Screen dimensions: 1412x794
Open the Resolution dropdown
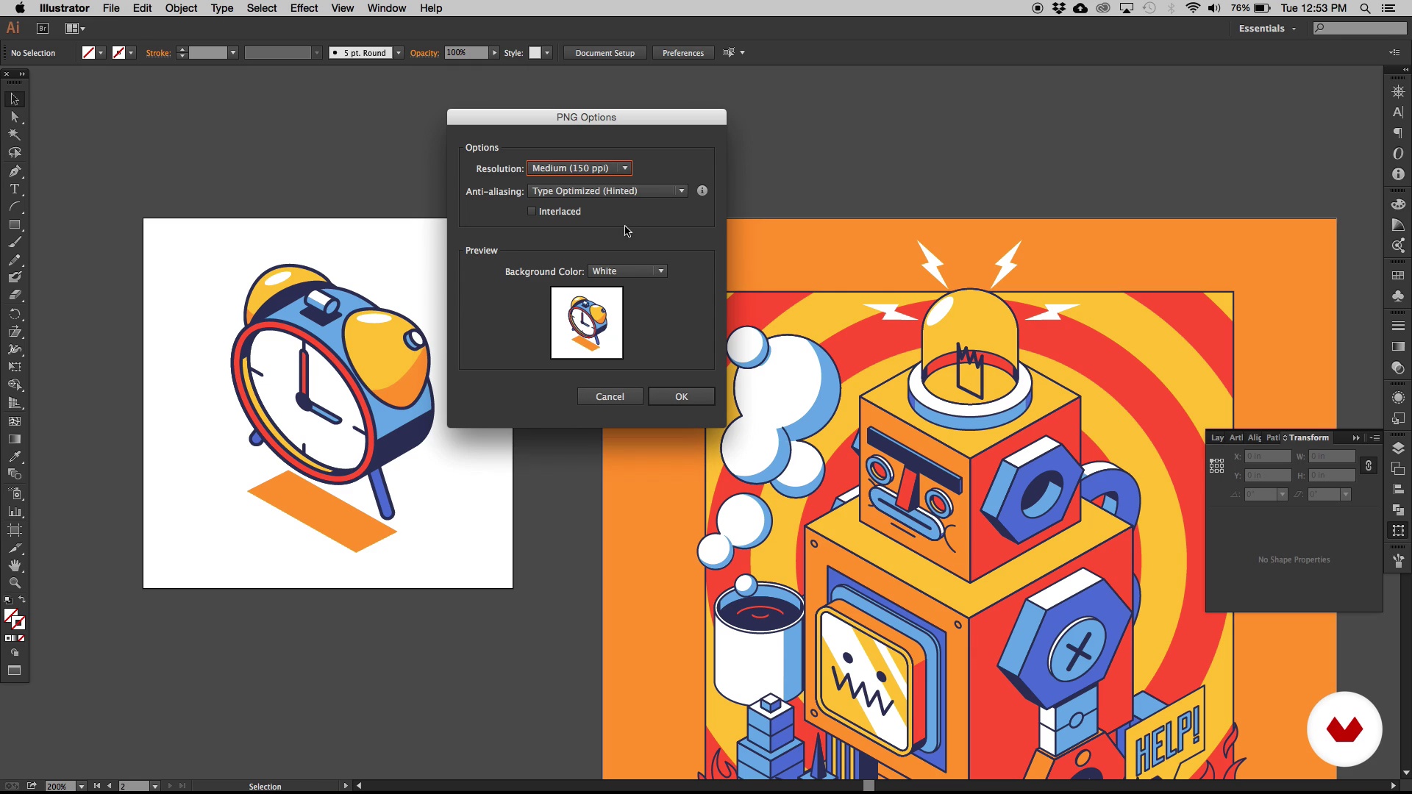point(580,168)
